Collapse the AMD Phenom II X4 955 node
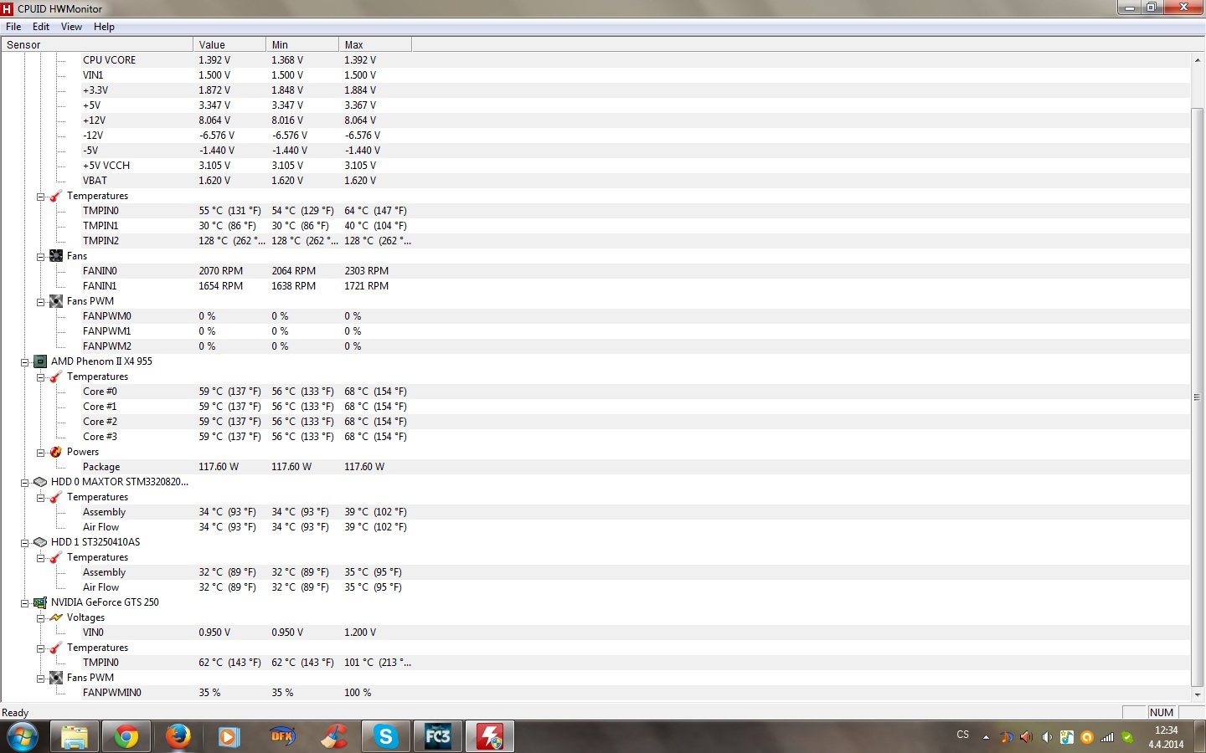The width and height of the screenshot is (1206, 753). coord(24,362)
